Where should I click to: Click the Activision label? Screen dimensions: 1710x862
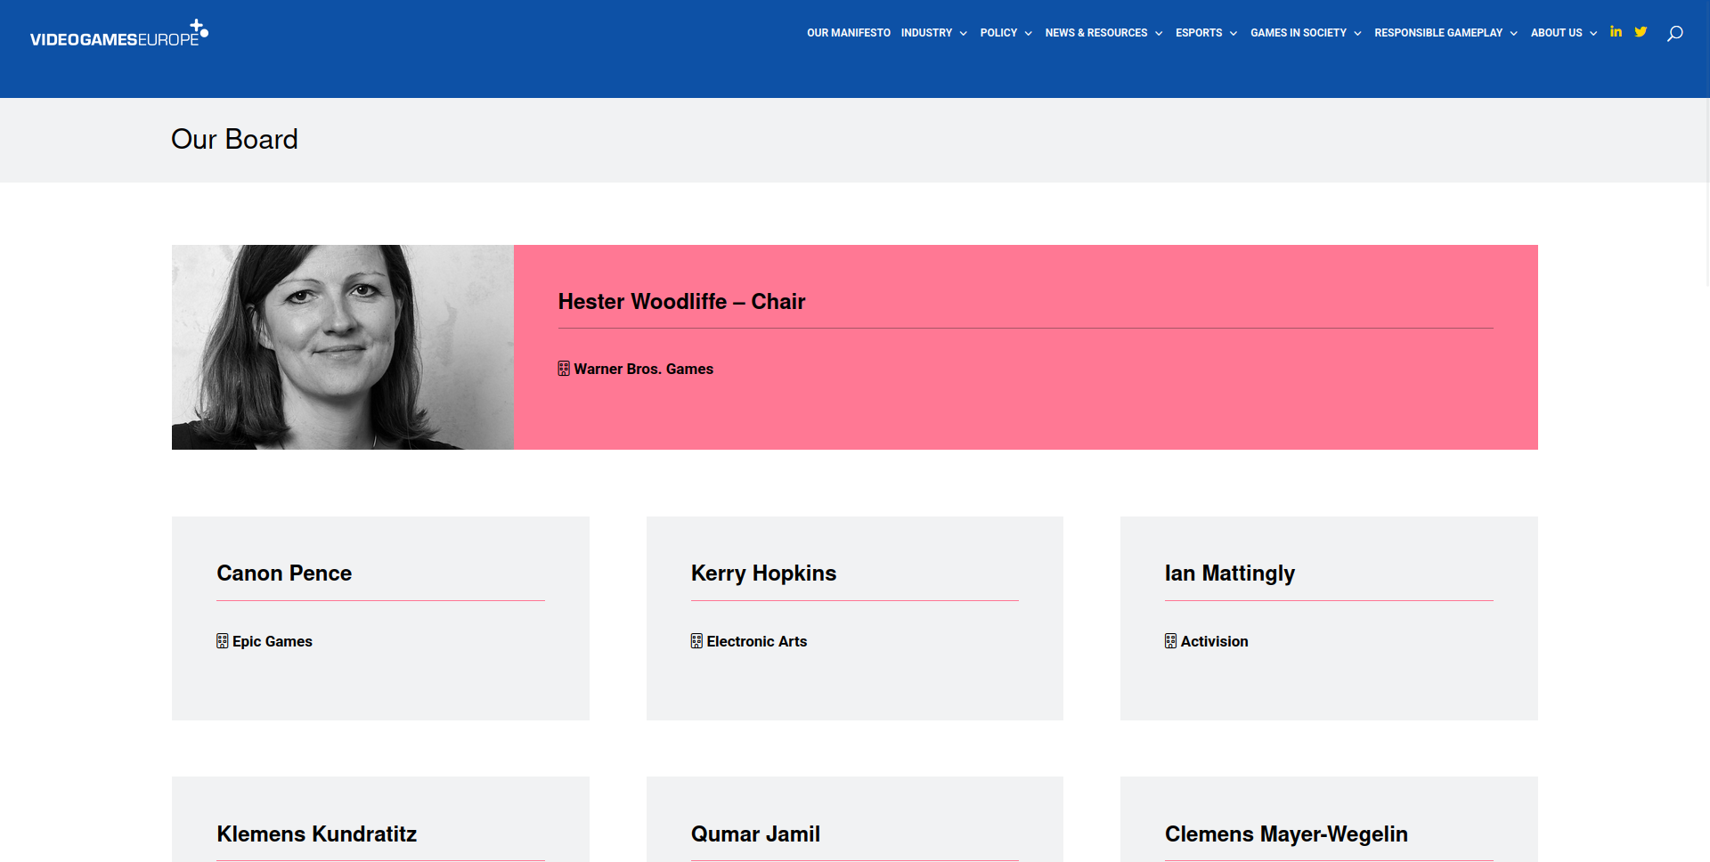click(1215, 641)
